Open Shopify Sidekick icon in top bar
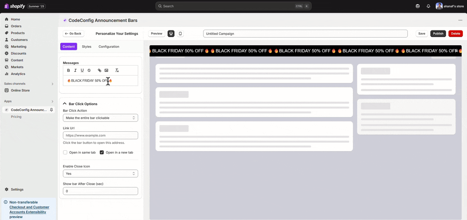The width and height of the screenshot is (467, 220). pyautogui.click(x=418, y=6)
